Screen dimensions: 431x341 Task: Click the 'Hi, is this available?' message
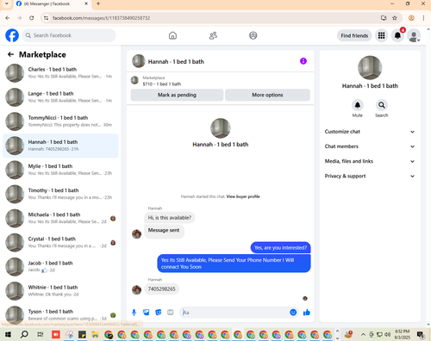tap(170, 218)
